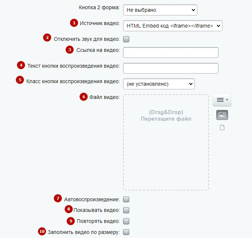Click the red number 4 marker
The image size is (252, 238).
(21, 65)
